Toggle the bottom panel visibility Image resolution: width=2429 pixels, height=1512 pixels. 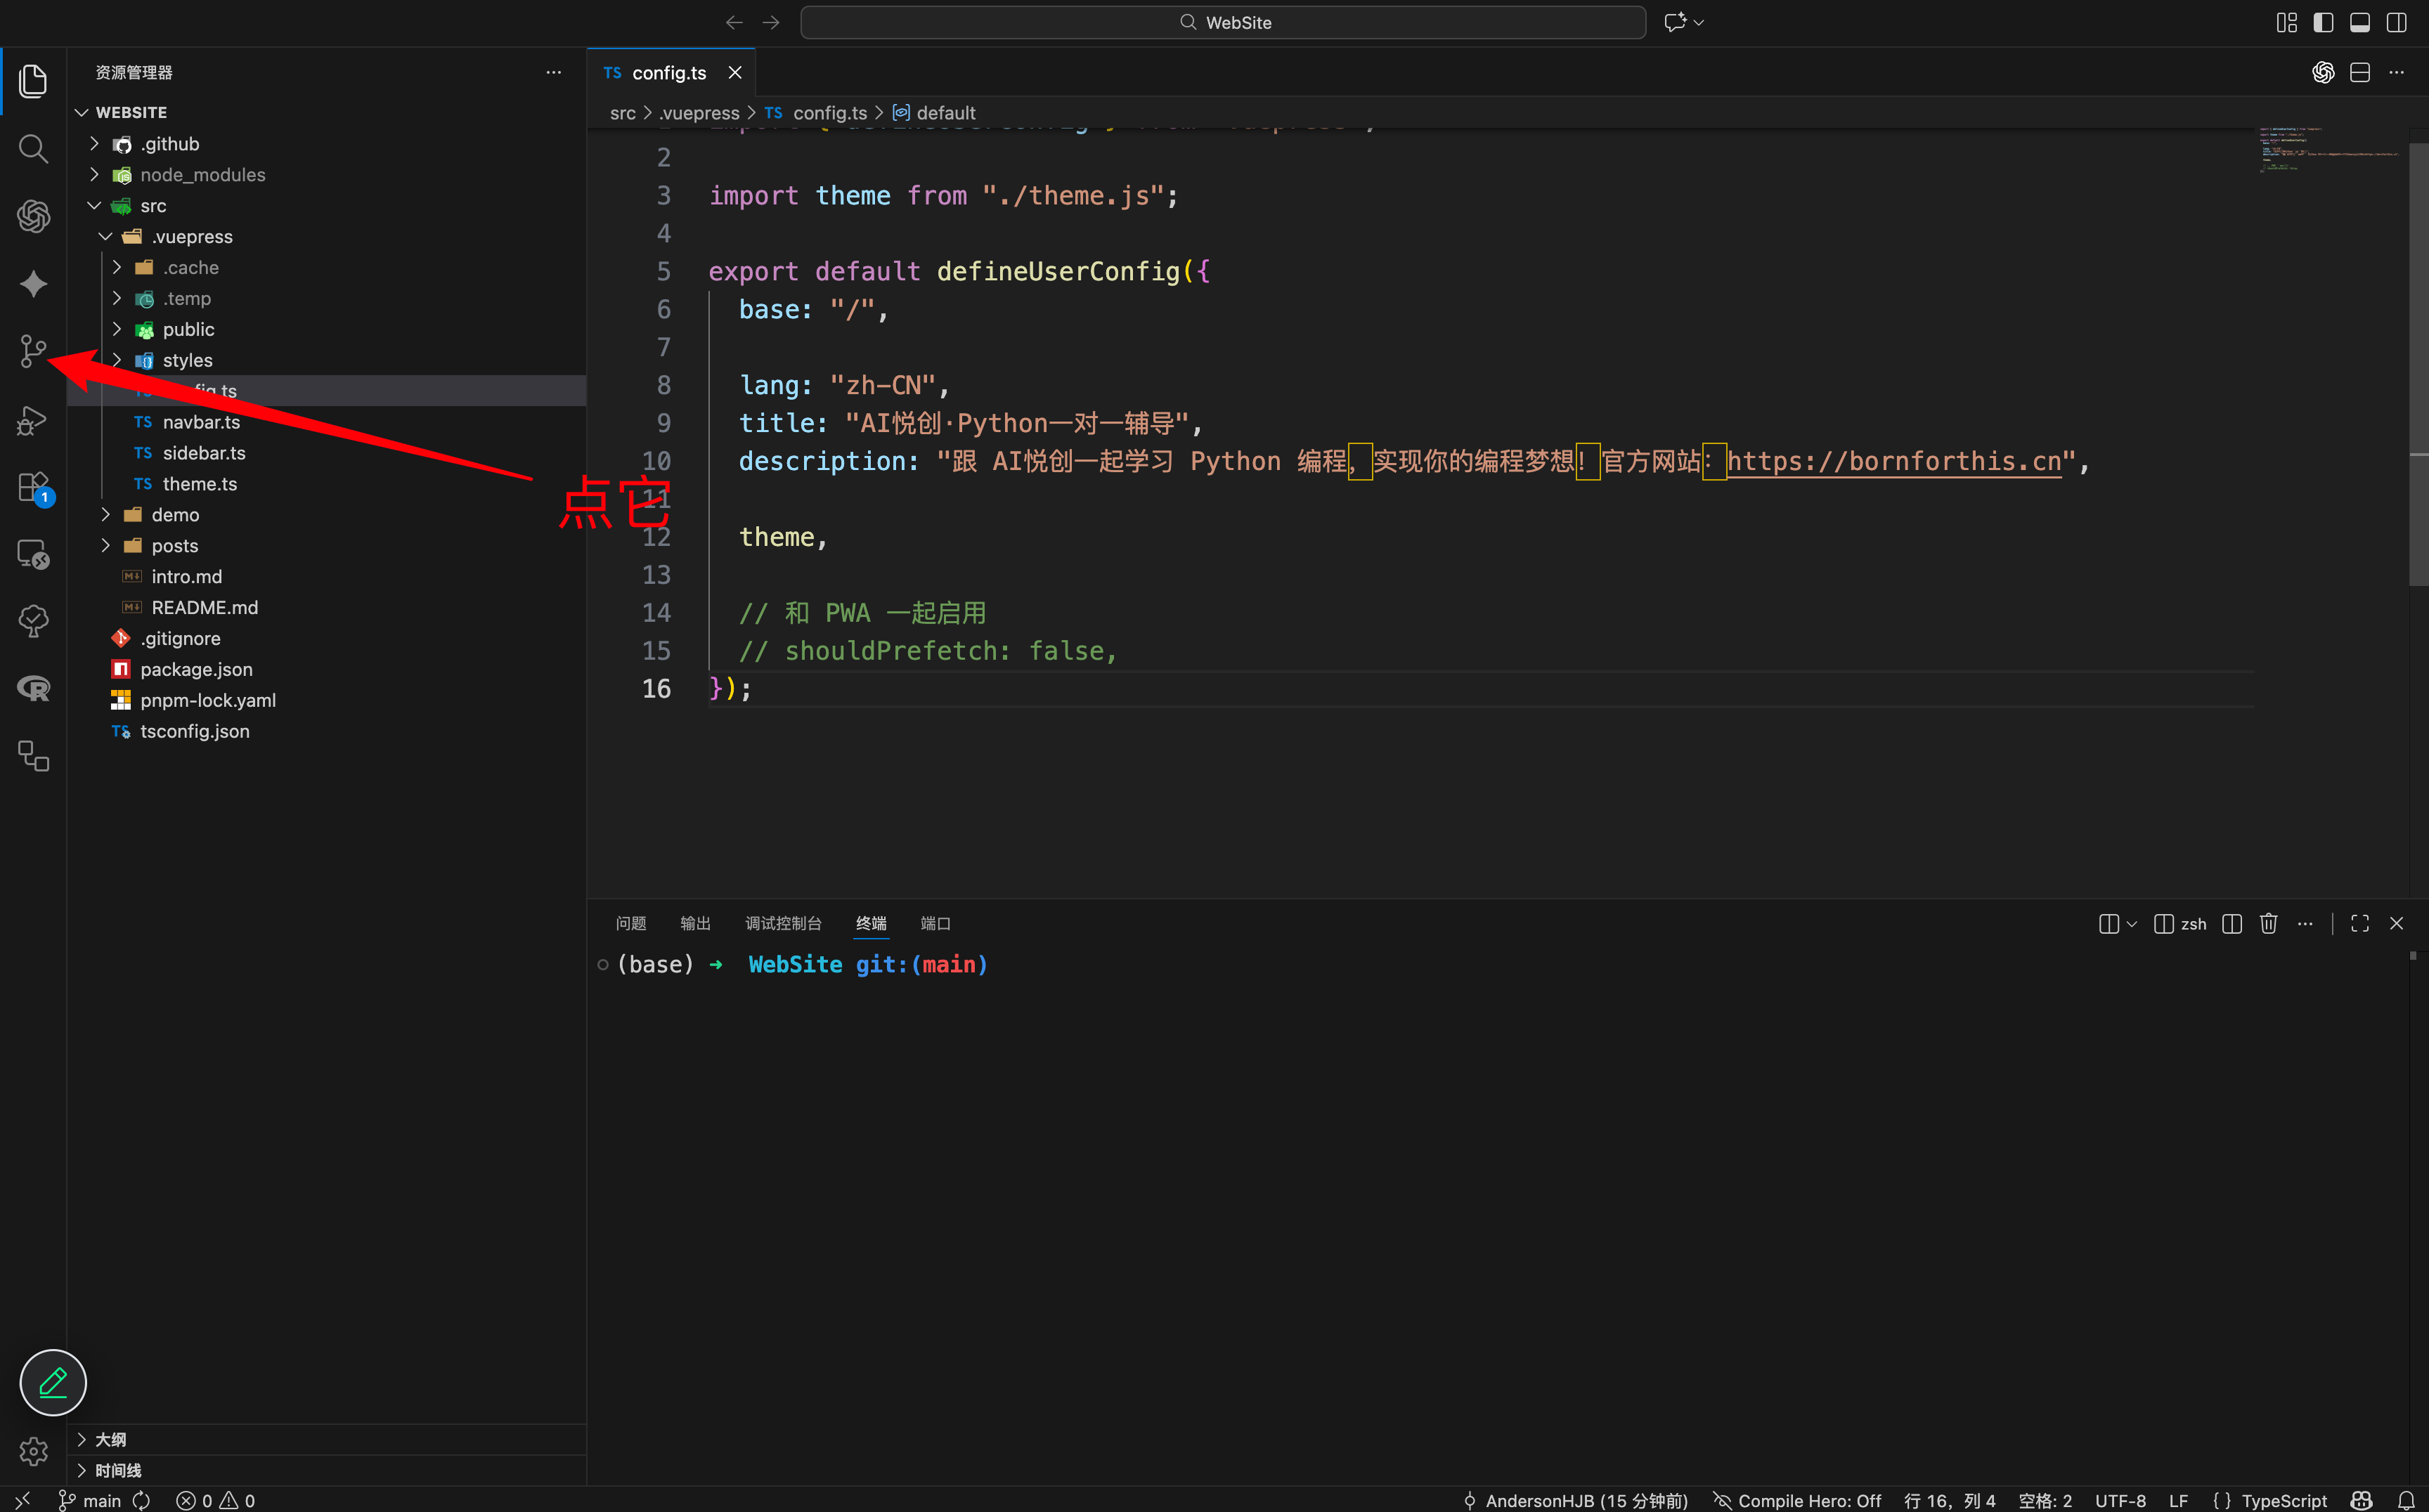click(x=2360, y=22)
